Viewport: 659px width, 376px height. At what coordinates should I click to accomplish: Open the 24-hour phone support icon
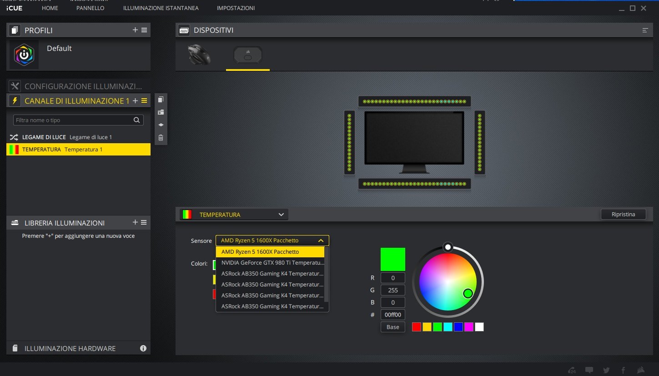(573, 370)
